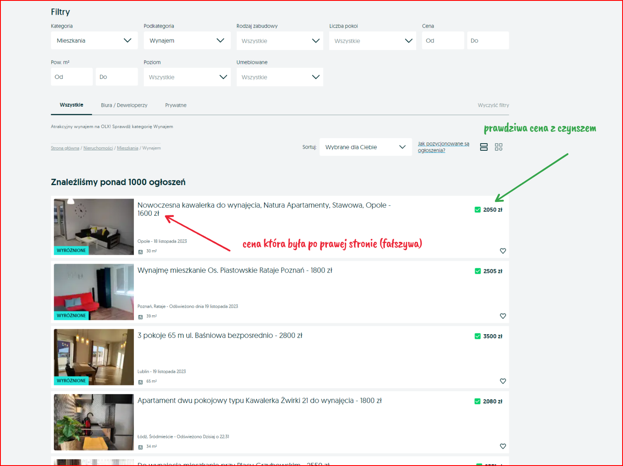Click the Cena 'Od' price field
The width and height of the screenshot is (623, 466).
(x=443, y=40)
